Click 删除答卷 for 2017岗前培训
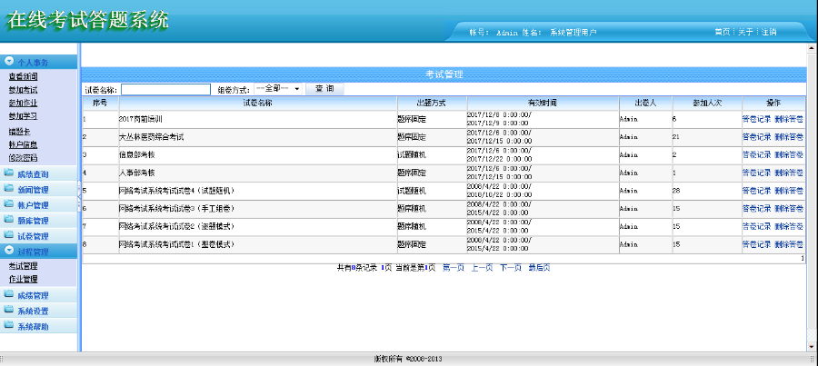The image size is (818, 366). [789, 119]
